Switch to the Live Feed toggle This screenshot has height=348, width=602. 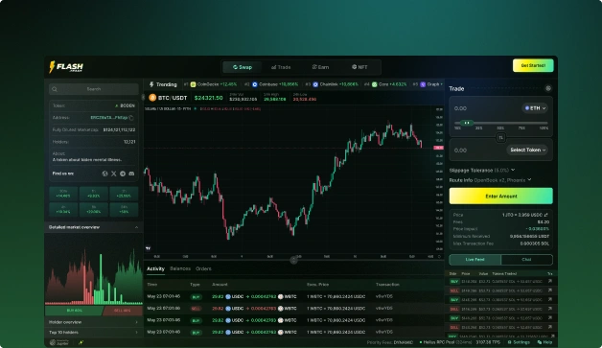pyautogui.click(x=475, y=260)
